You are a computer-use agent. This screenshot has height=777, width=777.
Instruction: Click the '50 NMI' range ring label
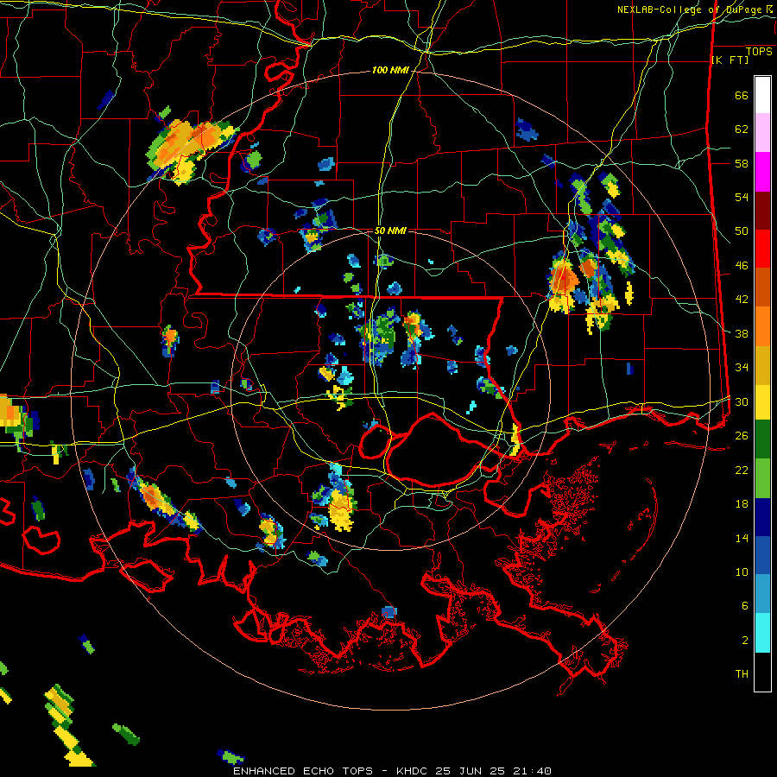[390, 231]
